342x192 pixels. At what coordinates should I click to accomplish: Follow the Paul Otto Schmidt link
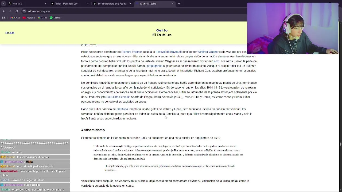[118, 97]
